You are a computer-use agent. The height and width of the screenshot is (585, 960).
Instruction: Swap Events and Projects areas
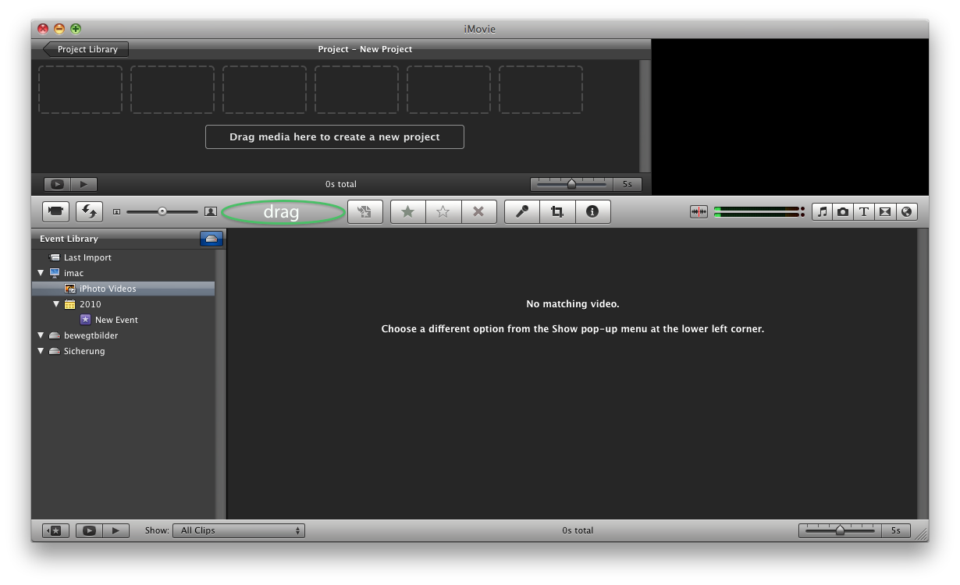[90, 211]
